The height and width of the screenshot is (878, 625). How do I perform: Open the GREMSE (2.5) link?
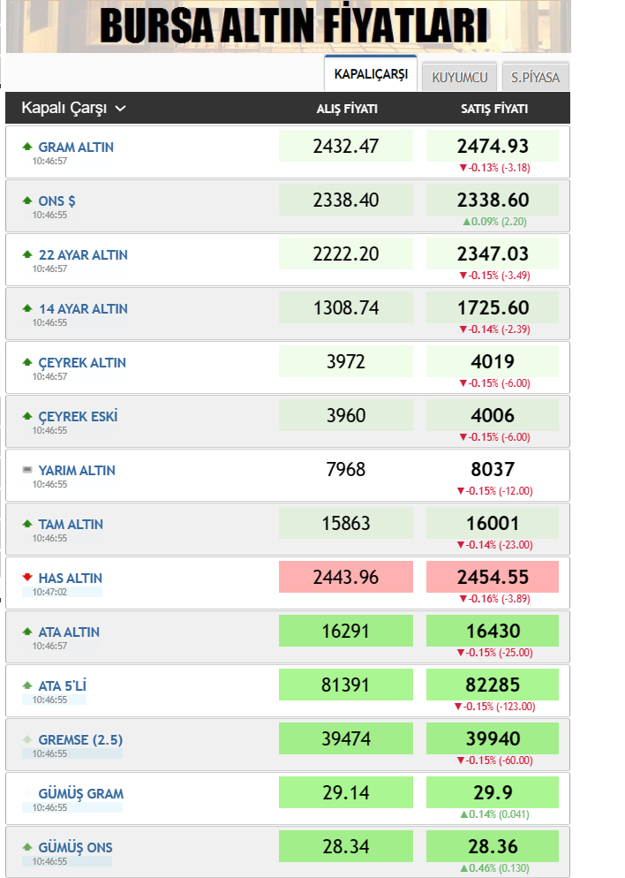[x=81, y=739]
